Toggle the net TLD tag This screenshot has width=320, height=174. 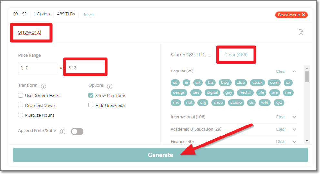click(x=189, y=103)
